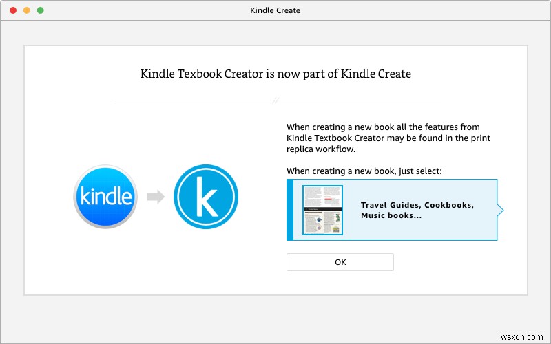Click the Kindle Create k logo icon
551x344 pixels.
pos(206,197)
